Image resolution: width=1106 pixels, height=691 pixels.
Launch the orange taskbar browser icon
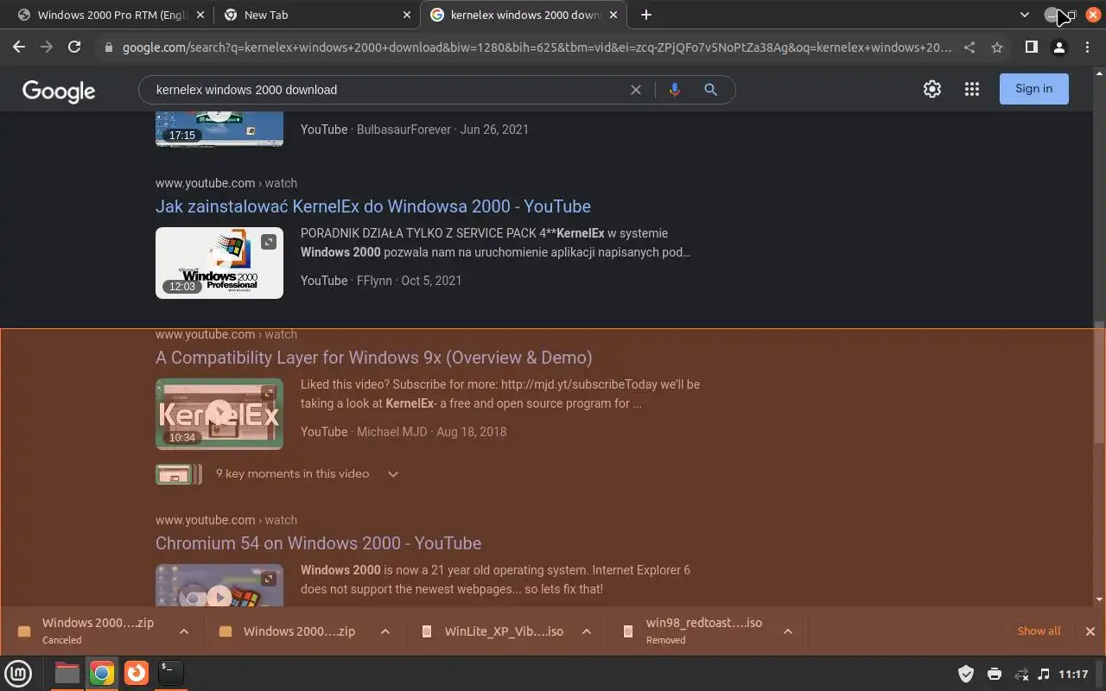tap(137, 673)
